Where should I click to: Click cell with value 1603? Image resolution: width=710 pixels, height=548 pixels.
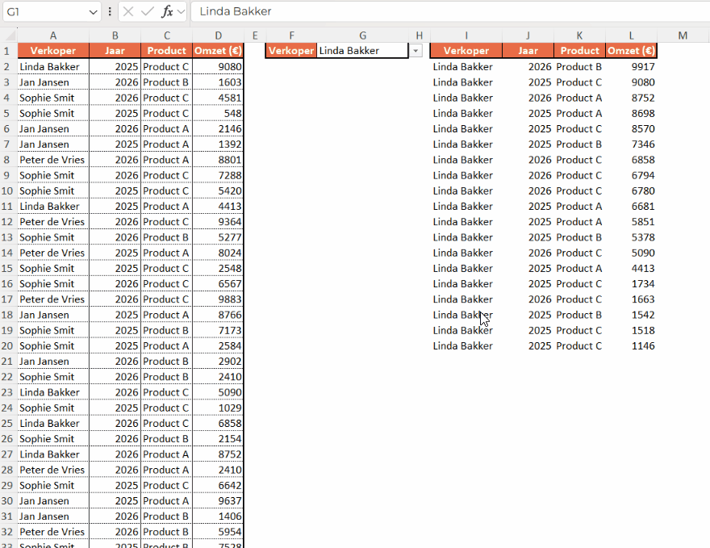[219, 82]
